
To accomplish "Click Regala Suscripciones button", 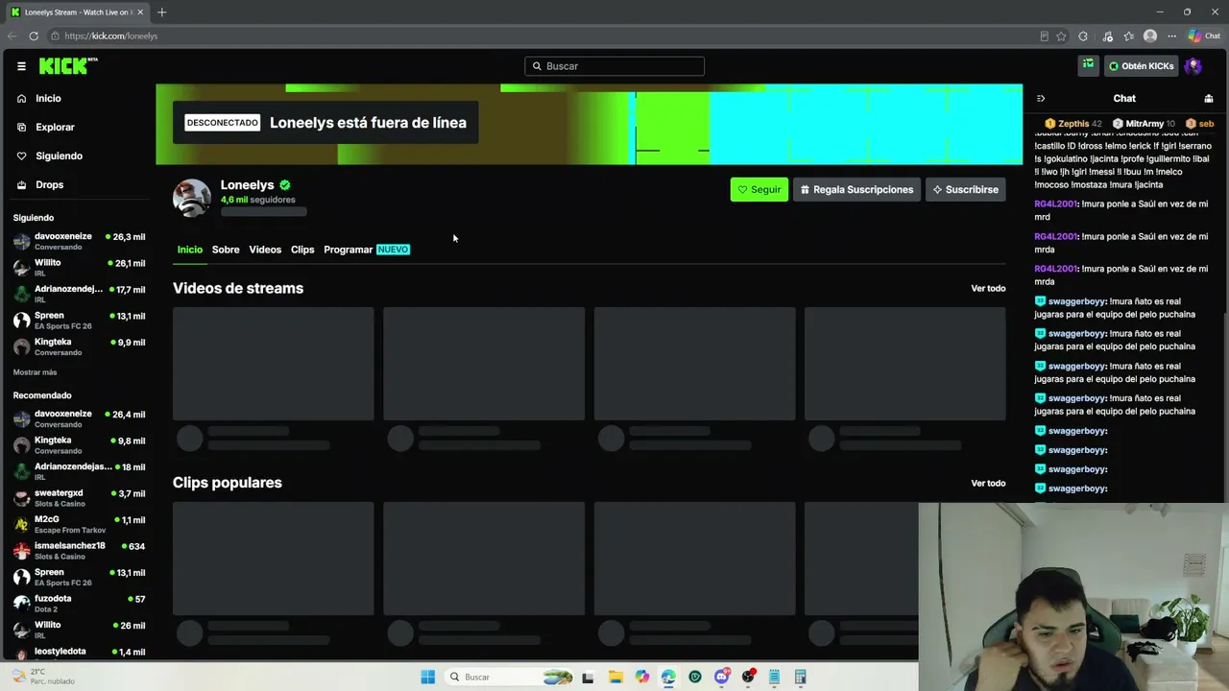I will click(x=856, y=189).
